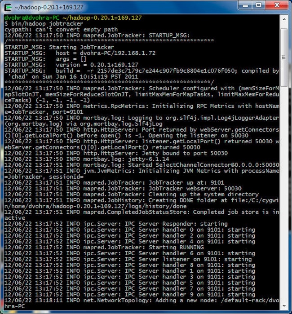
Task: Click the text 'mapred.CompletedJobStatusStore'
Action: pyautogui.click(x=137, y=212)
